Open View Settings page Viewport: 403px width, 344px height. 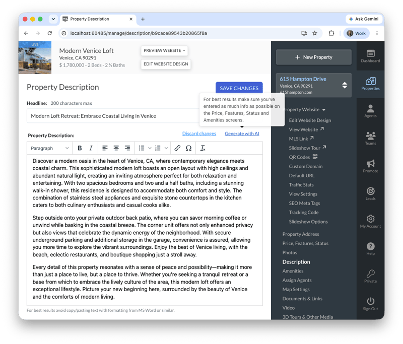click(303, 194)
